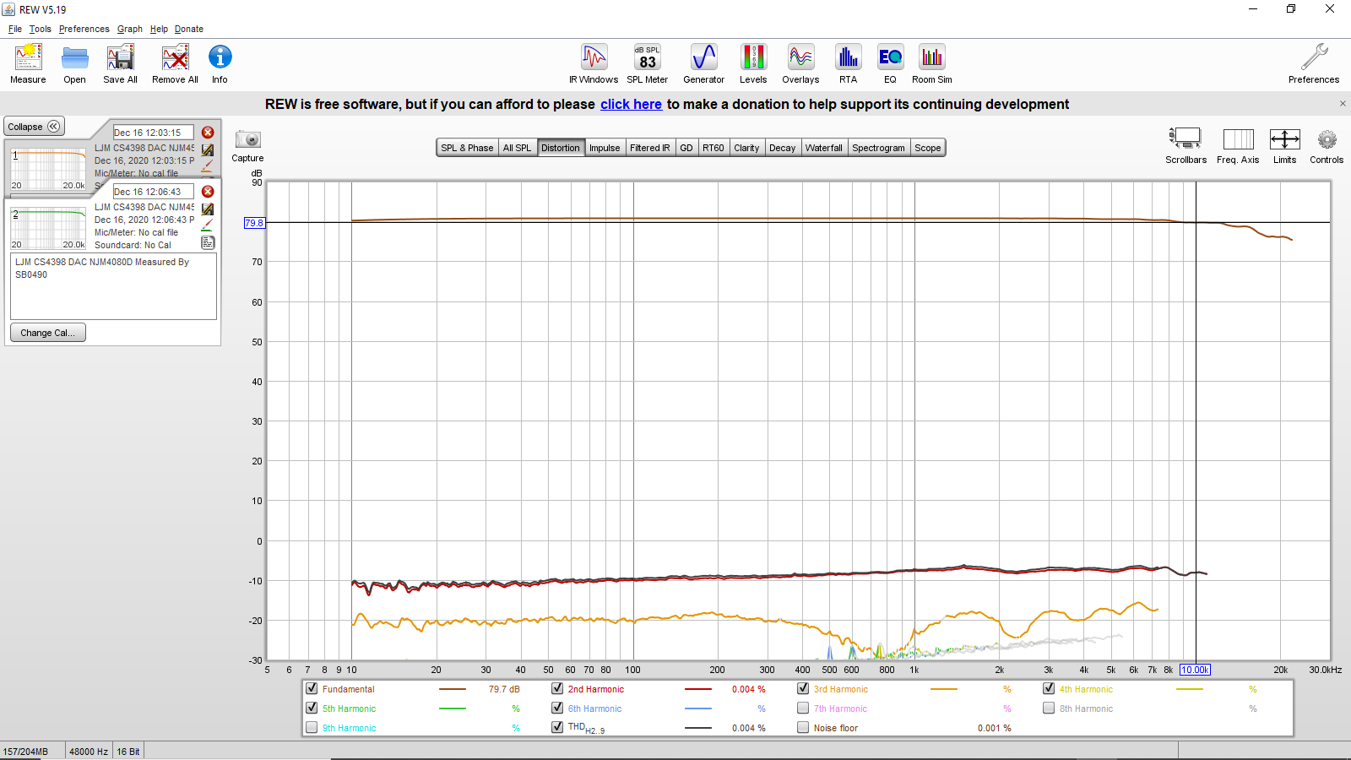Open the Donate menu
This screenshot has width=1351, height=760.
coord(189,29)
